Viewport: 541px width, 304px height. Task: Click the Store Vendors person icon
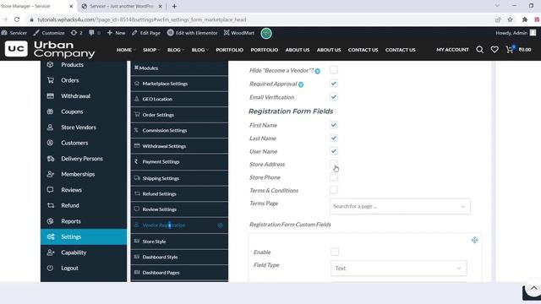(51, 128)
